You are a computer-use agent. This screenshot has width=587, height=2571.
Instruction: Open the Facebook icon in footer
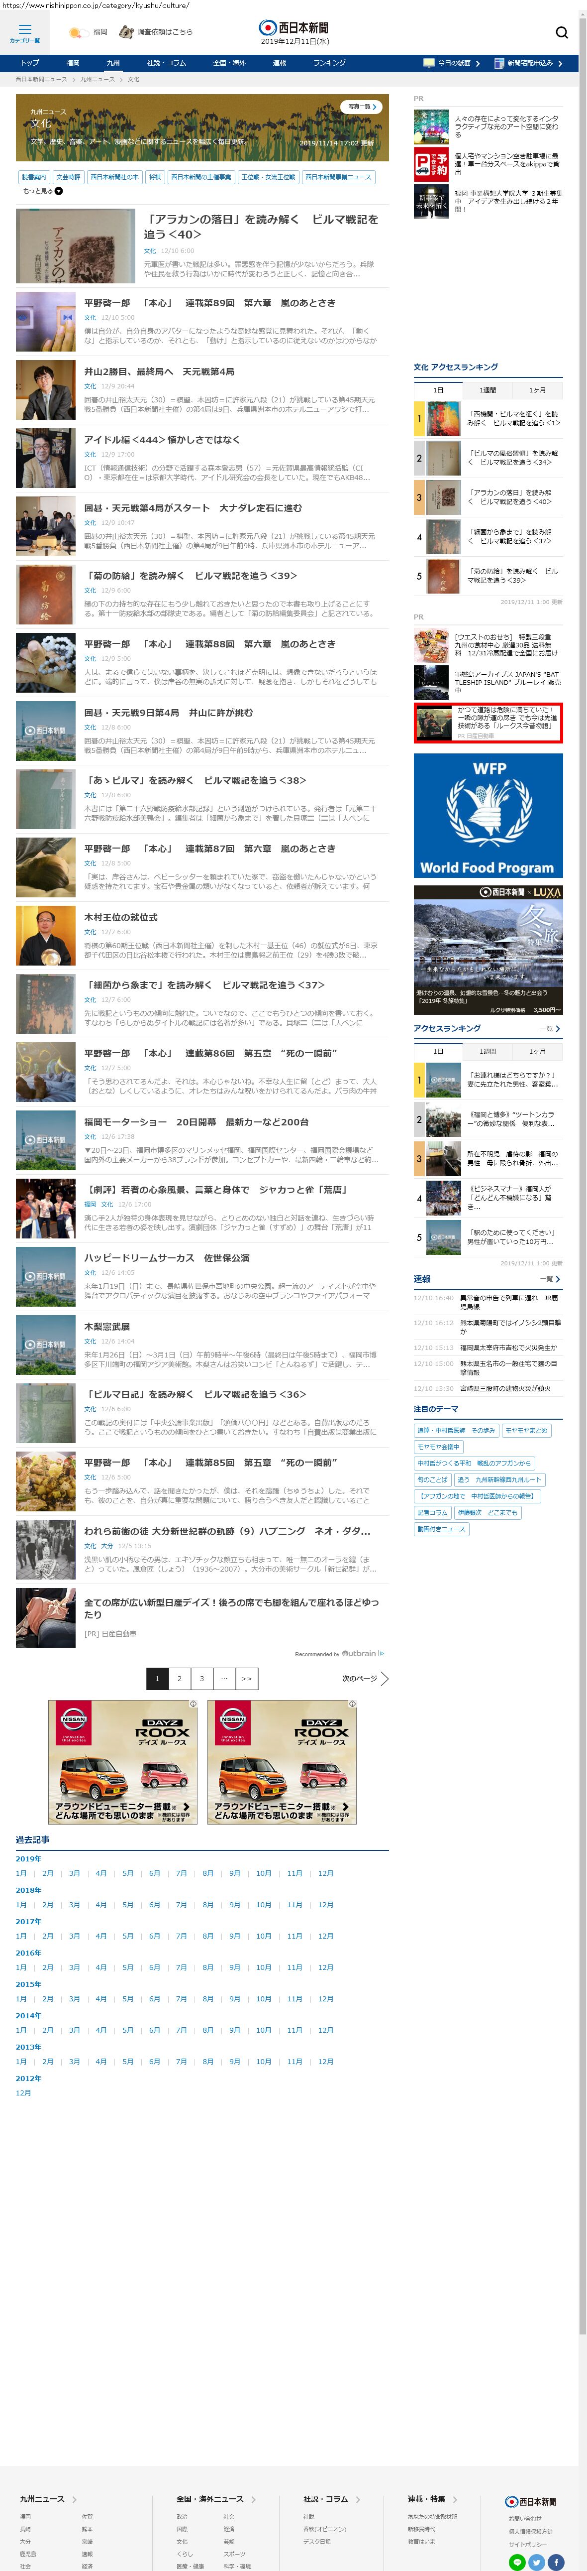click(x=556, y=2561)
